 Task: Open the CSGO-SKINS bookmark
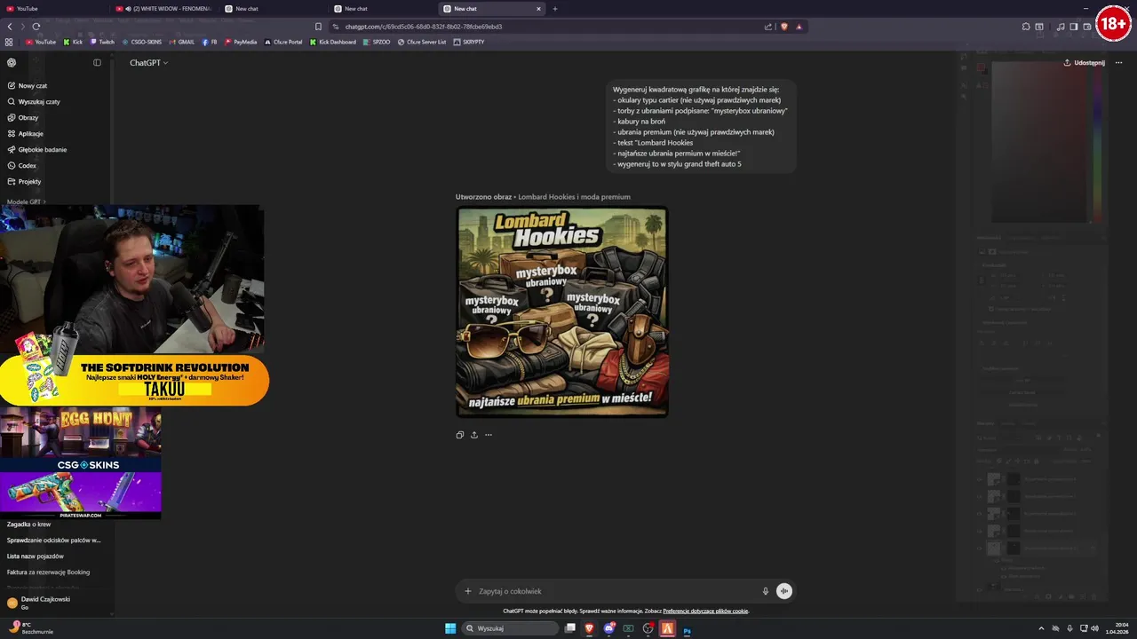pos(141,42)
